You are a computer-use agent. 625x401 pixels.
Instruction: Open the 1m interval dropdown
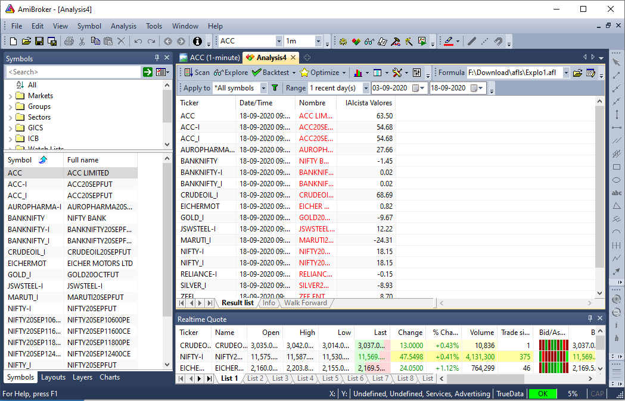[319, 41]
